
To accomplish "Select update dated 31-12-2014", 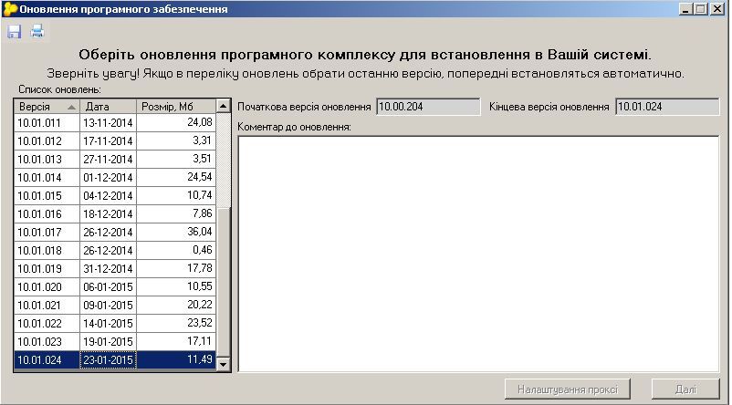I will pos(115,269).
